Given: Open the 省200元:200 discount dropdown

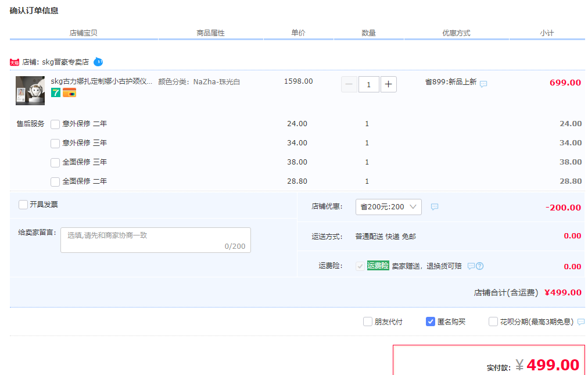Looking at the screenshot, I should (389, 207).
